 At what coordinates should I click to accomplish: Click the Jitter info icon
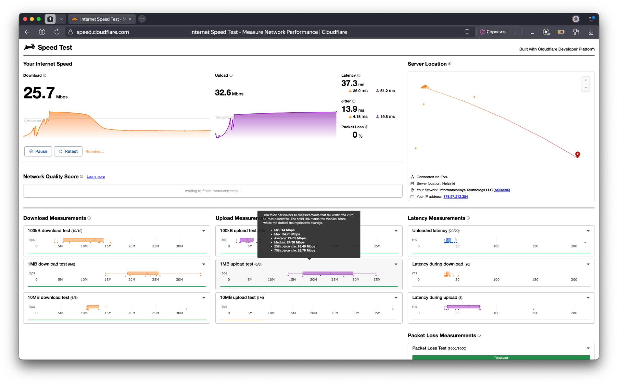pos(354,101)
